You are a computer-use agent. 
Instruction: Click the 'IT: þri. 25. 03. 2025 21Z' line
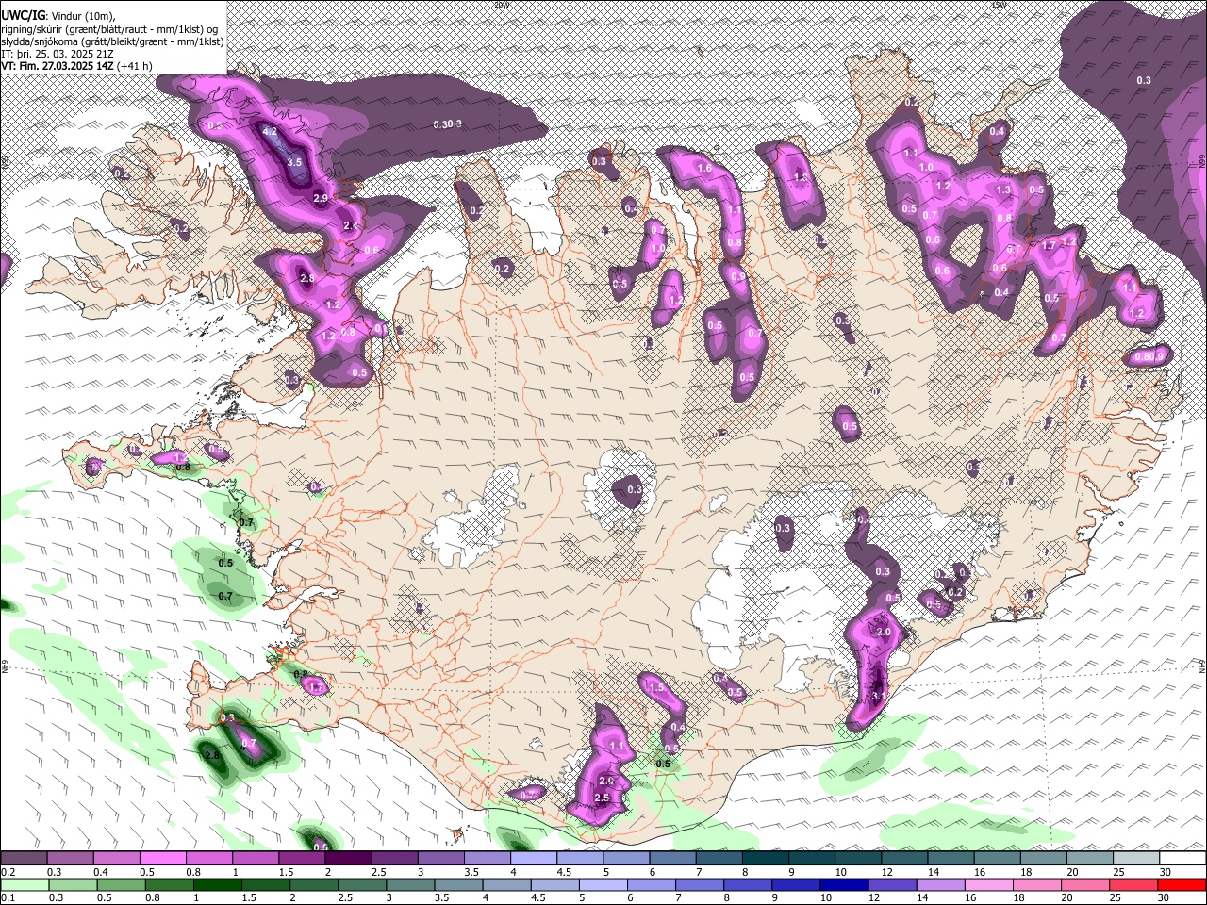pyautogui.click(x=58, y=54)
